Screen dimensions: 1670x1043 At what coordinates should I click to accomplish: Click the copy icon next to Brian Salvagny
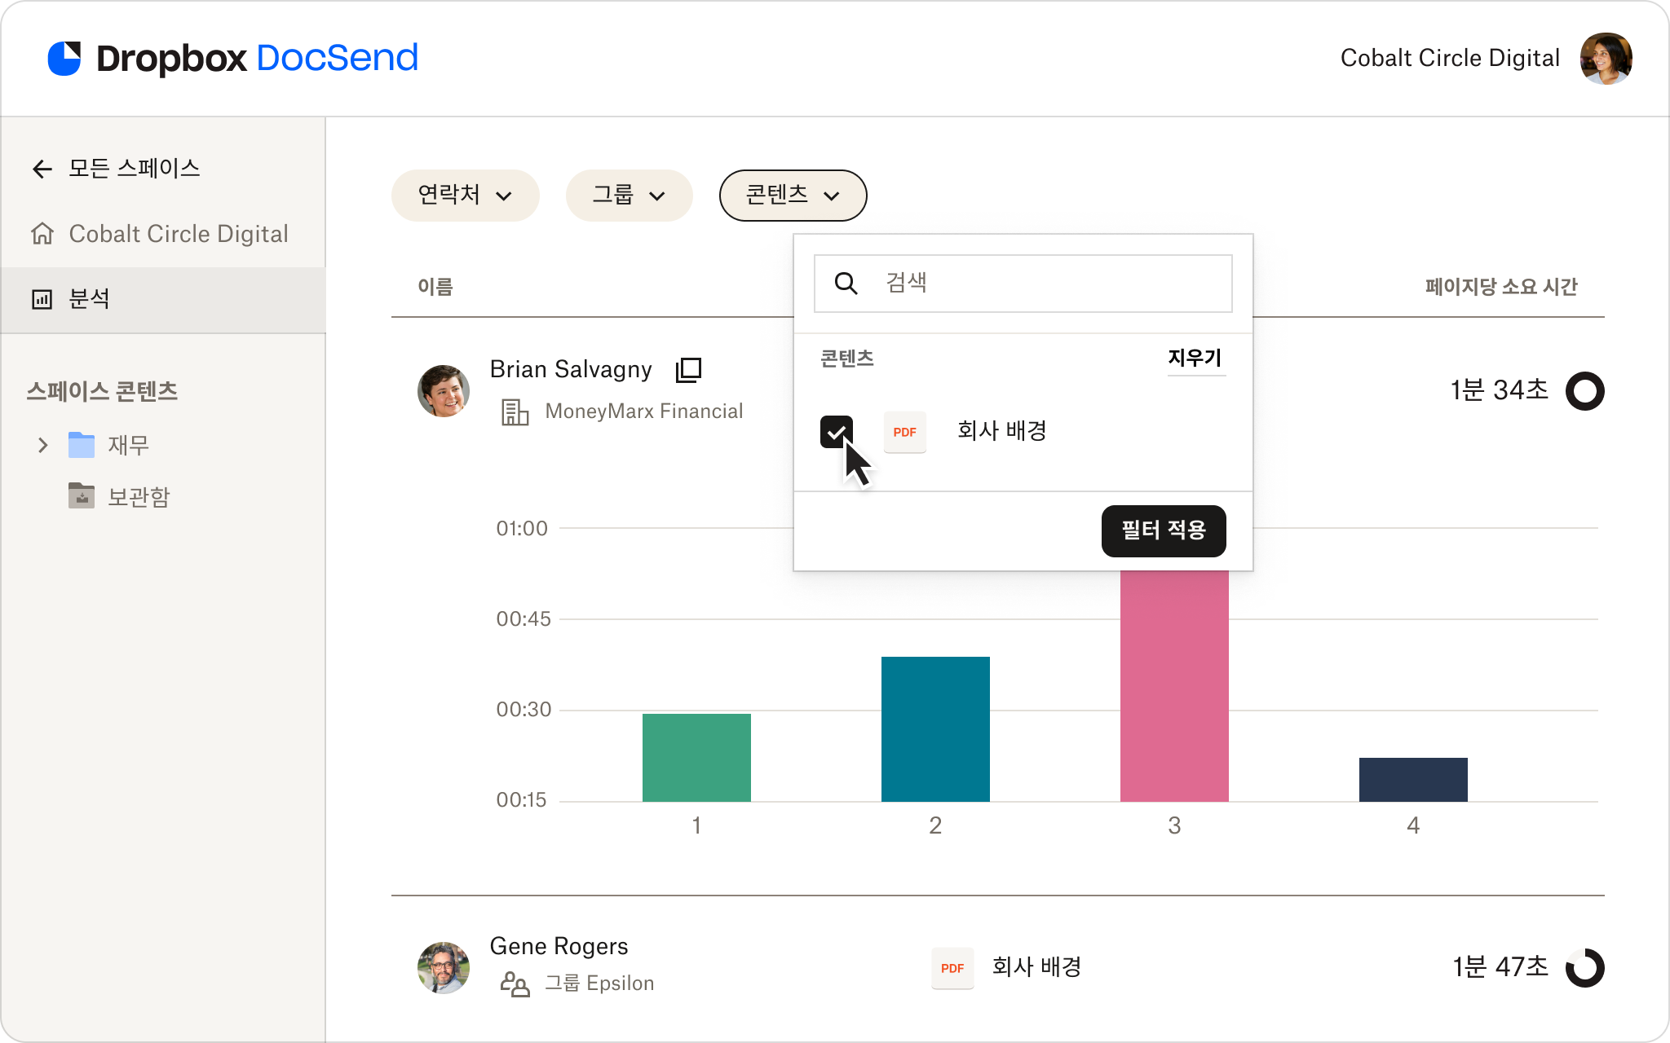[688, 370]
